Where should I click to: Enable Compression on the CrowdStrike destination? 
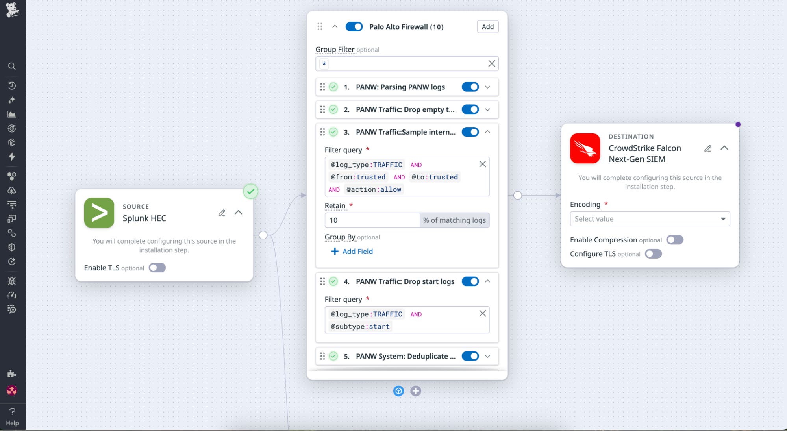coord(674,240)
